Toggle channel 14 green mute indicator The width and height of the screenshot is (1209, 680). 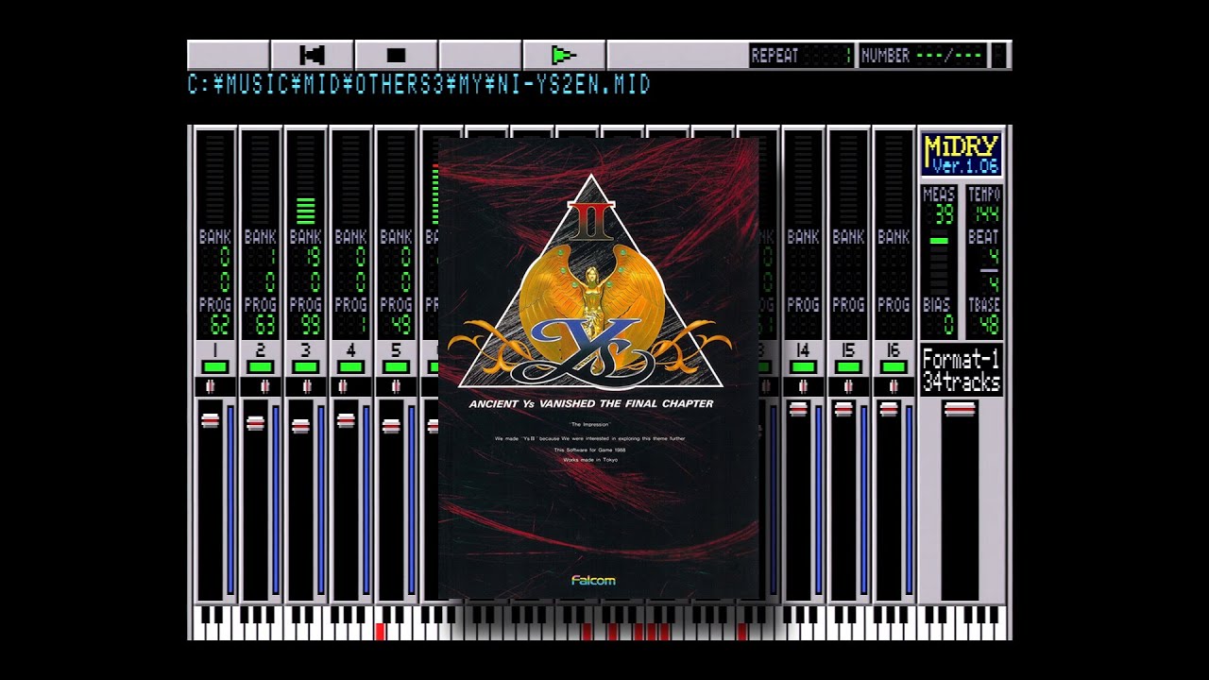[803, 366]
